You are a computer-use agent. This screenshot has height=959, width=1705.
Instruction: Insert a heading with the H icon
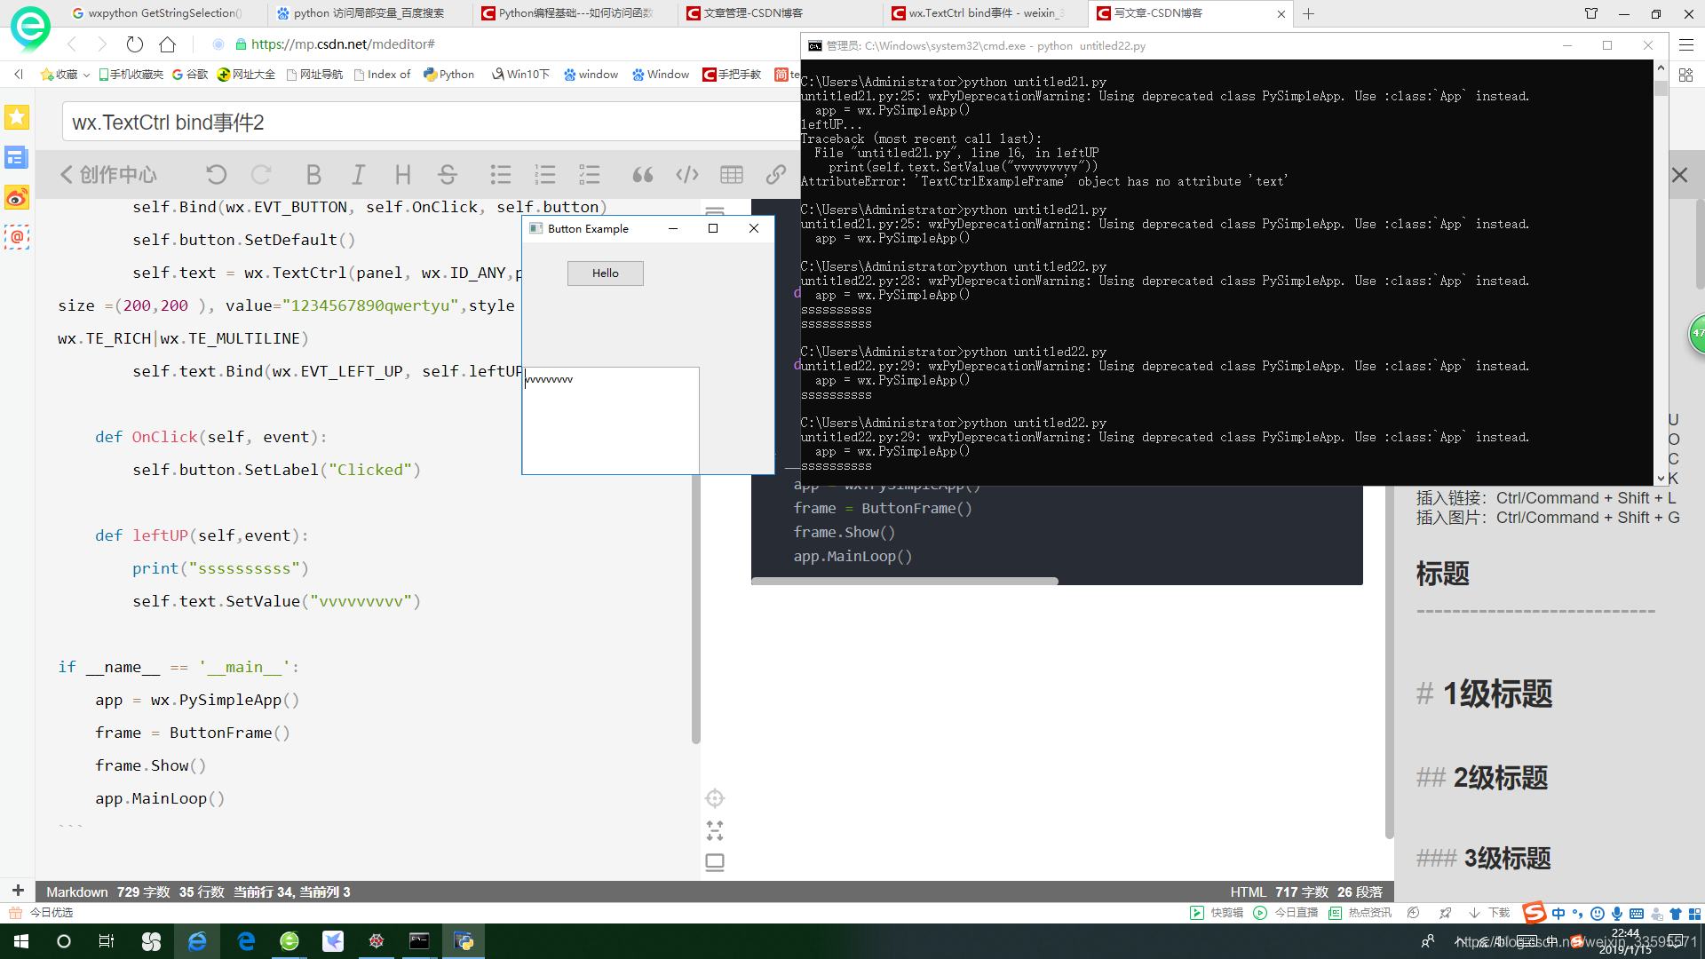pos(402,175)
